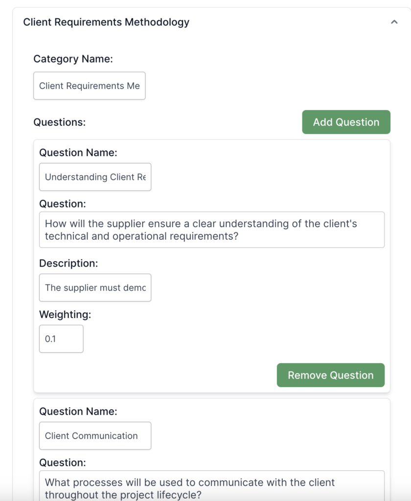The width and height of the screenshot is (411, 501).
Task: Focus the Client Communication name field
Action: 95,436
